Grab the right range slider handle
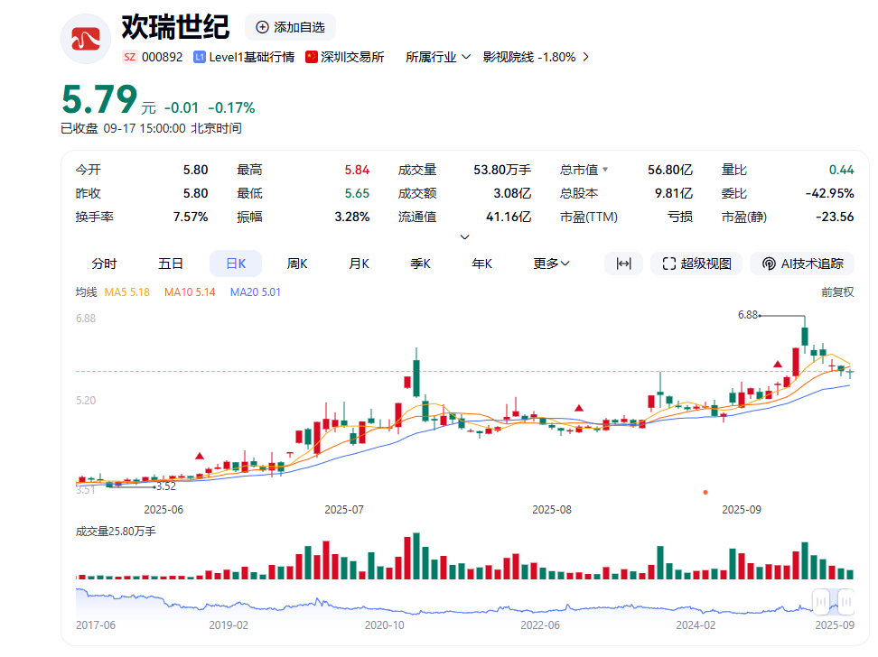 846,602
